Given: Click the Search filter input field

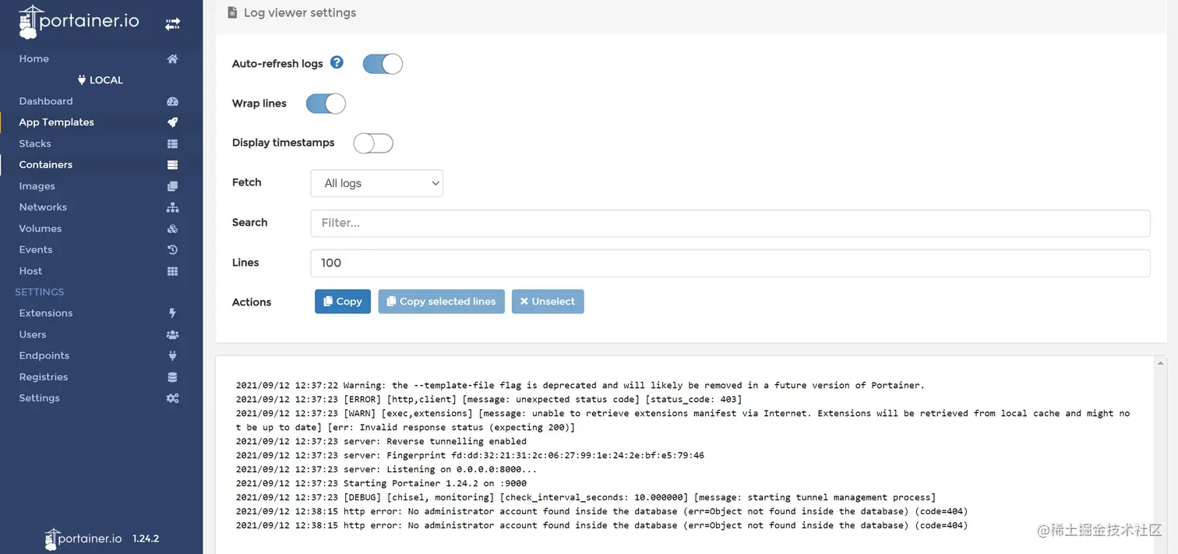Looking at the screenshot, I should coord(730,223).
